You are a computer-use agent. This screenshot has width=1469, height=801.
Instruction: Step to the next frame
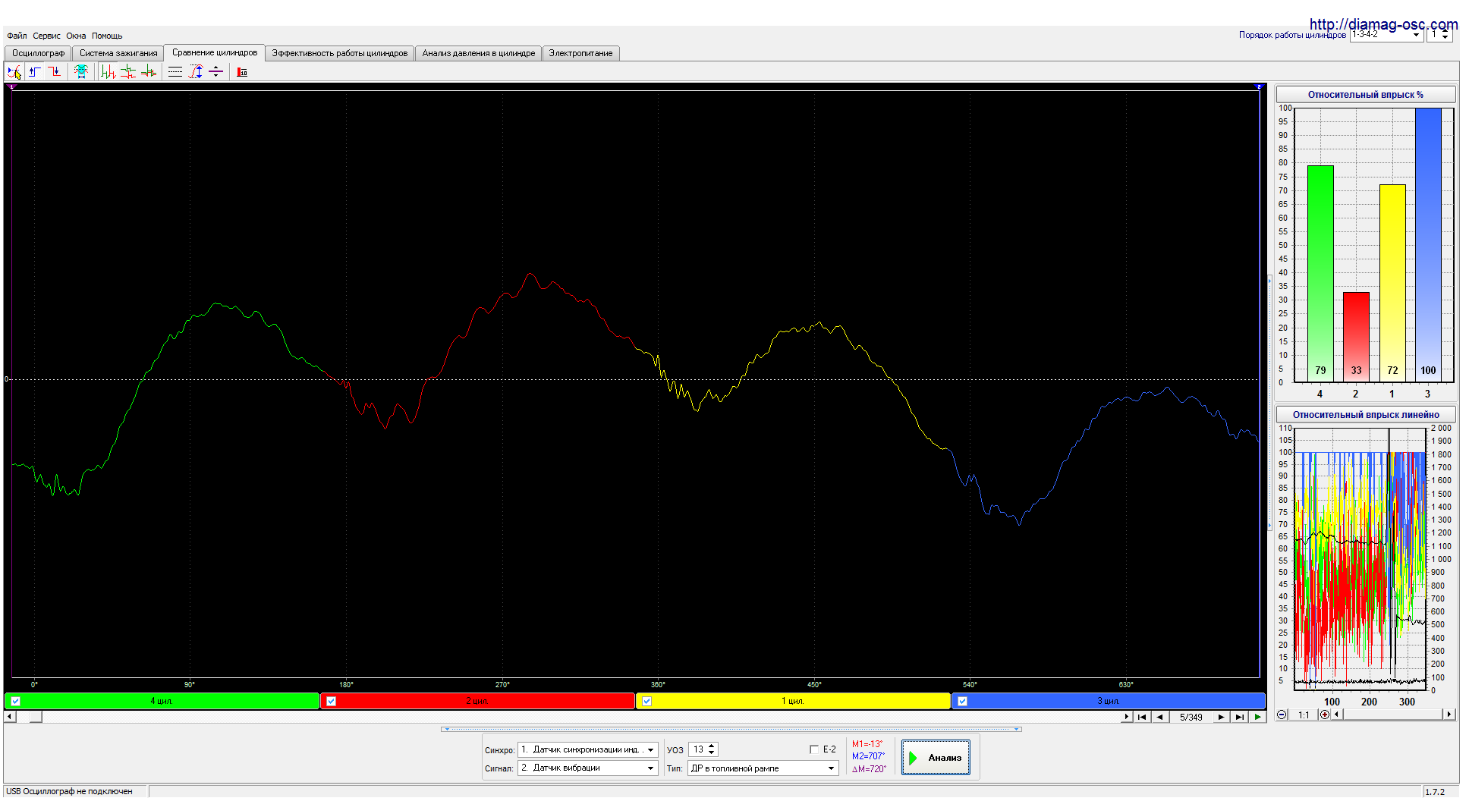coord(1222,717)
